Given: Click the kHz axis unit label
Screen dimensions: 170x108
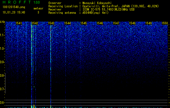Looking at the screenshot, I should (2, 22).
